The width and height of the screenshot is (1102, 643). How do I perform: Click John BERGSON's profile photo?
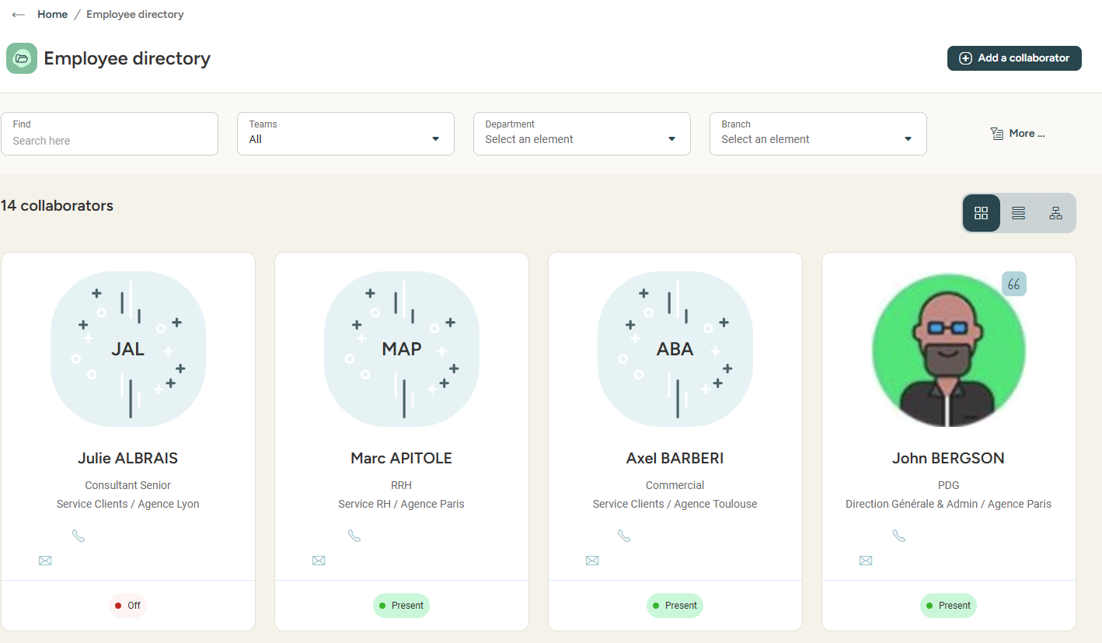pyautogui.click(x=949, y=351)
